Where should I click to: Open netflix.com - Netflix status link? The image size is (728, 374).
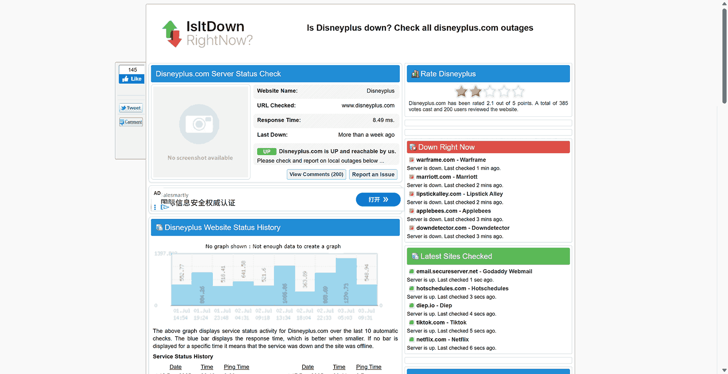pyautogui.click(x=442, y=340)
